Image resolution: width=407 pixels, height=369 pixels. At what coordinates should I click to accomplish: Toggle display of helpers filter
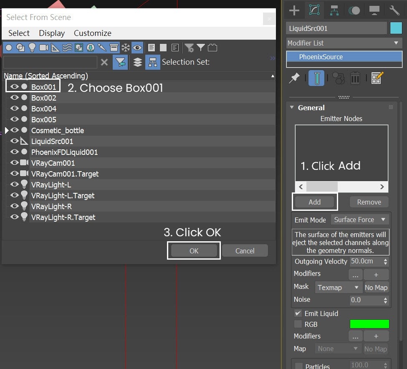[x=55, y=48]
